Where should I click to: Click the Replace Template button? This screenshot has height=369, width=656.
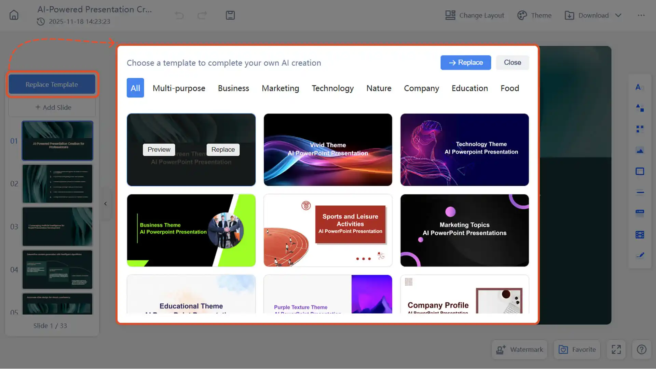(x=52, y=84)
